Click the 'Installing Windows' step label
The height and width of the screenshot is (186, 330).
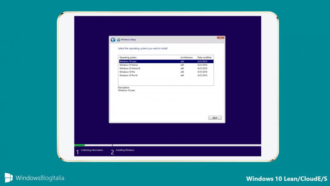click(125, 150)
